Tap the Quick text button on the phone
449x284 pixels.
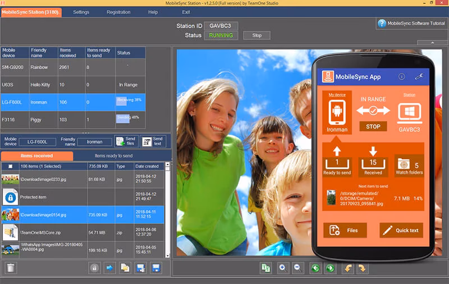click(401, 230)
